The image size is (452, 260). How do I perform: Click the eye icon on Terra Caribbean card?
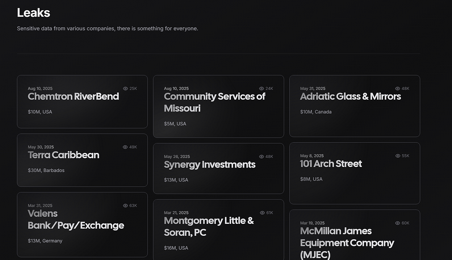pos(125,147)
